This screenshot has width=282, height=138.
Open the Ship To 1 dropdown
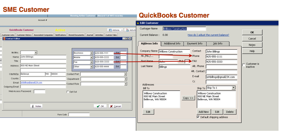click(x=234, y=88)
